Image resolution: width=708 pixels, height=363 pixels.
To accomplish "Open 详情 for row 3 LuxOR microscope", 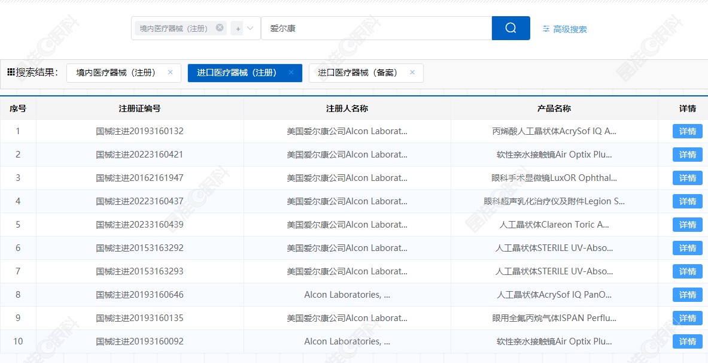I will (687, 178).
